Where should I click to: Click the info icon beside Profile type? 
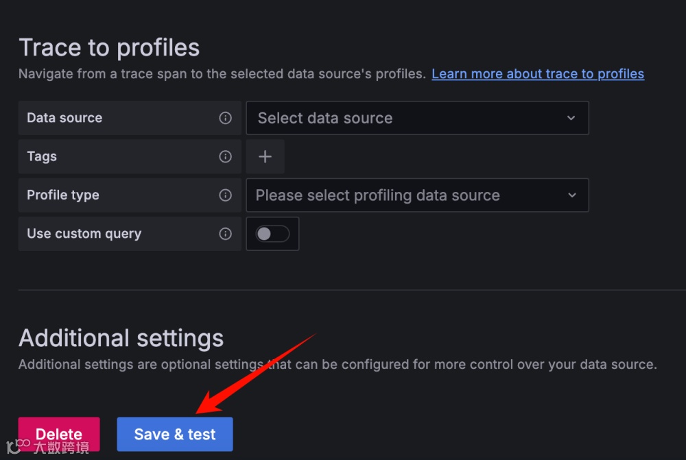(225, 195)
